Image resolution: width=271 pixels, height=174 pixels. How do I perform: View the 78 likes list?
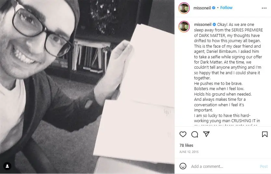[186, 145]
